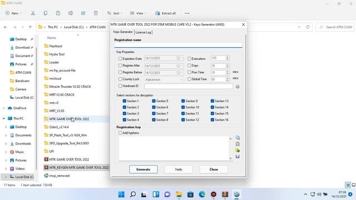
Task: Click the Generate button
Action: [144, 169]
